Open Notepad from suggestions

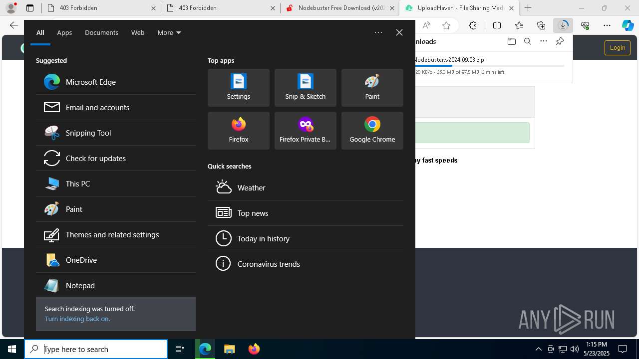click(x=115, y=285)
